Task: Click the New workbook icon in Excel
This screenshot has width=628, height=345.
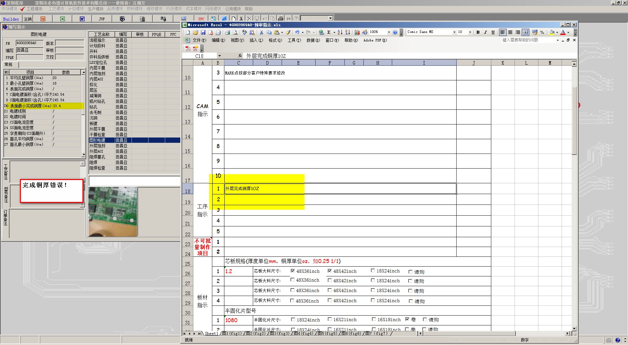Action: pyautogui.click(x=188, y=32)
